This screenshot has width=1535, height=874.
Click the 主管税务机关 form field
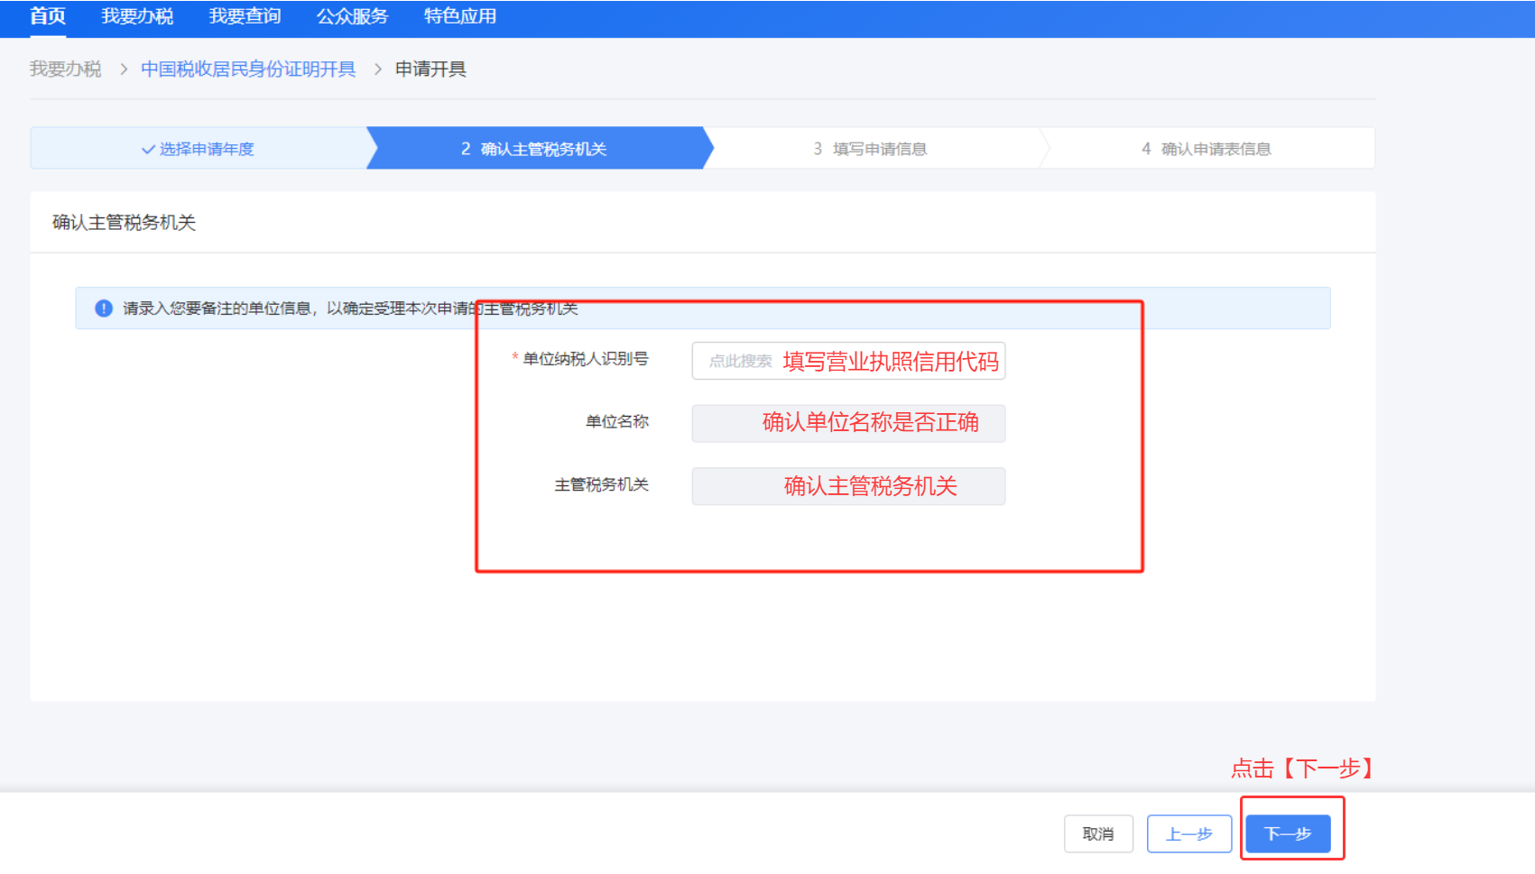[x=847, y=486]
